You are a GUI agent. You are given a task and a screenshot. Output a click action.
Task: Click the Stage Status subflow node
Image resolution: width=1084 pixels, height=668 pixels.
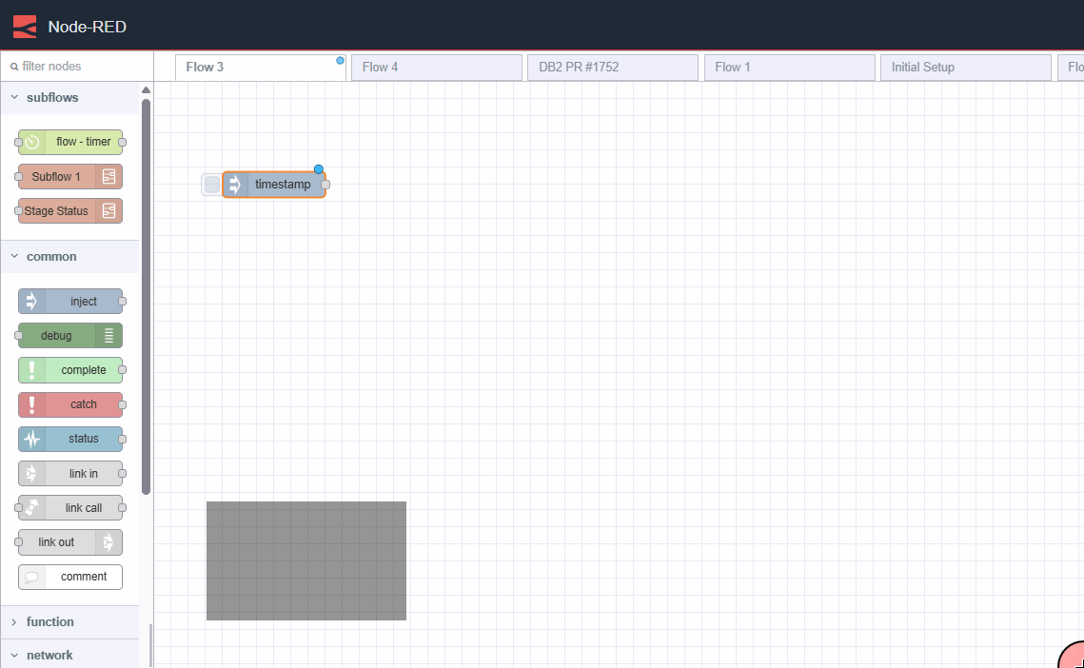point(69,210)
